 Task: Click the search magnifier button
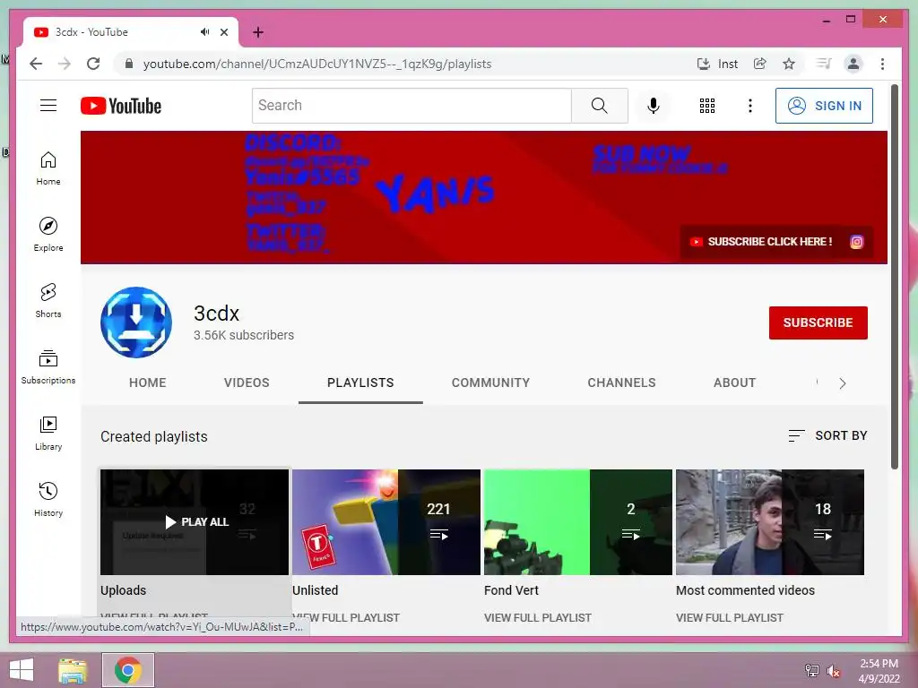tap(600, 106)
